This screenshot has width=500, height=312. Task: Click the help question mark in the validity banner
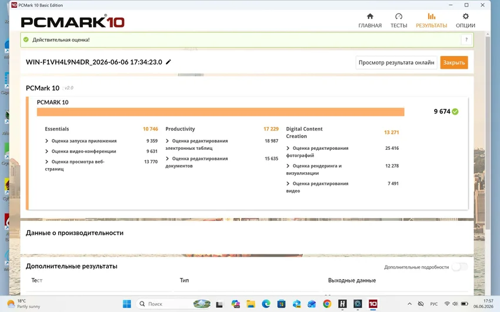pyautogui.click(x=466, y=40)
